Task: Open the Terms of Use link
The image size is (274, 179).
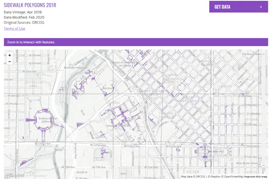Action: click(15, 29)
